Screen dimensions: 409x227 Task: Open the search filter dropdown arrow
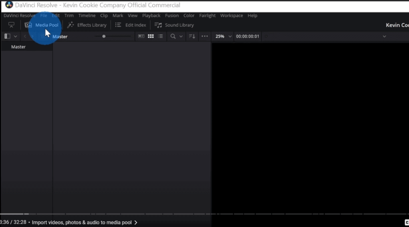[x=181, y=36]
